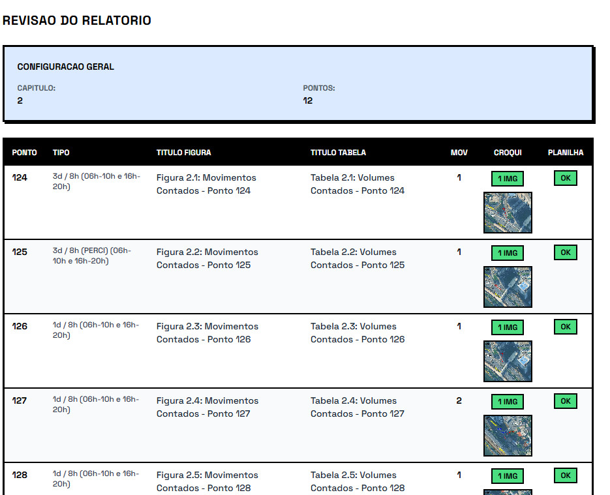This screenshot has height=495, width=610.
Task: Open croqui thumbnail for Ponto 124
Action: tap(508, 213)
